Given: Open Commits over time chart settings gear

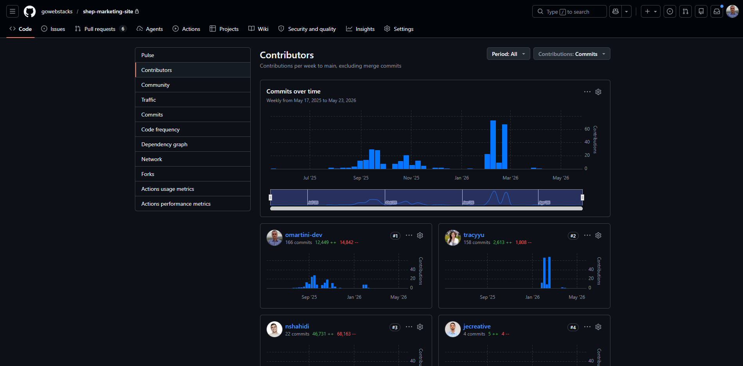Looking at the screenshot, I should [x=598, y=92].
